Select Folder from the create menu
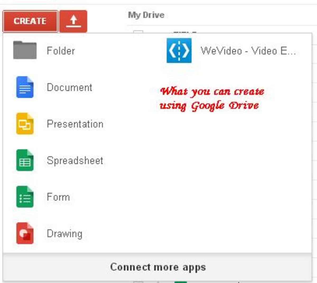Image resolution: width=317 pixels, height=283 pixels. (x=60, y=51)
